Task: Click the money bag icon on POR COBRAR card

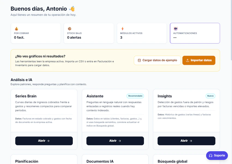Action: click(x=16, y=29)
